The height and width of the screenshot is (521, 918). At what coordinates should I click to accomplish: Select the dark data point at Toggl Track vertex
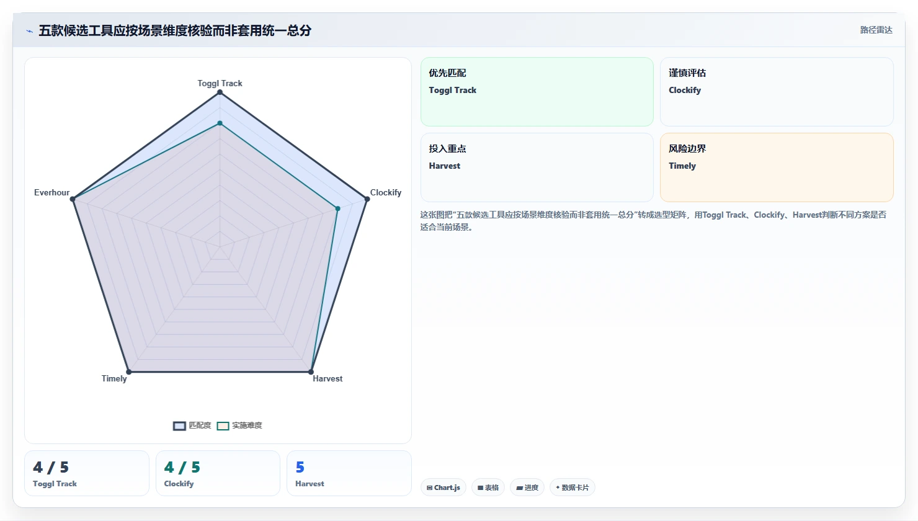(220, 92)
